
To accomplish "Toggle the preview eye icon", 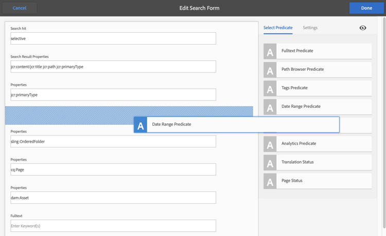I will coord(363,28).
